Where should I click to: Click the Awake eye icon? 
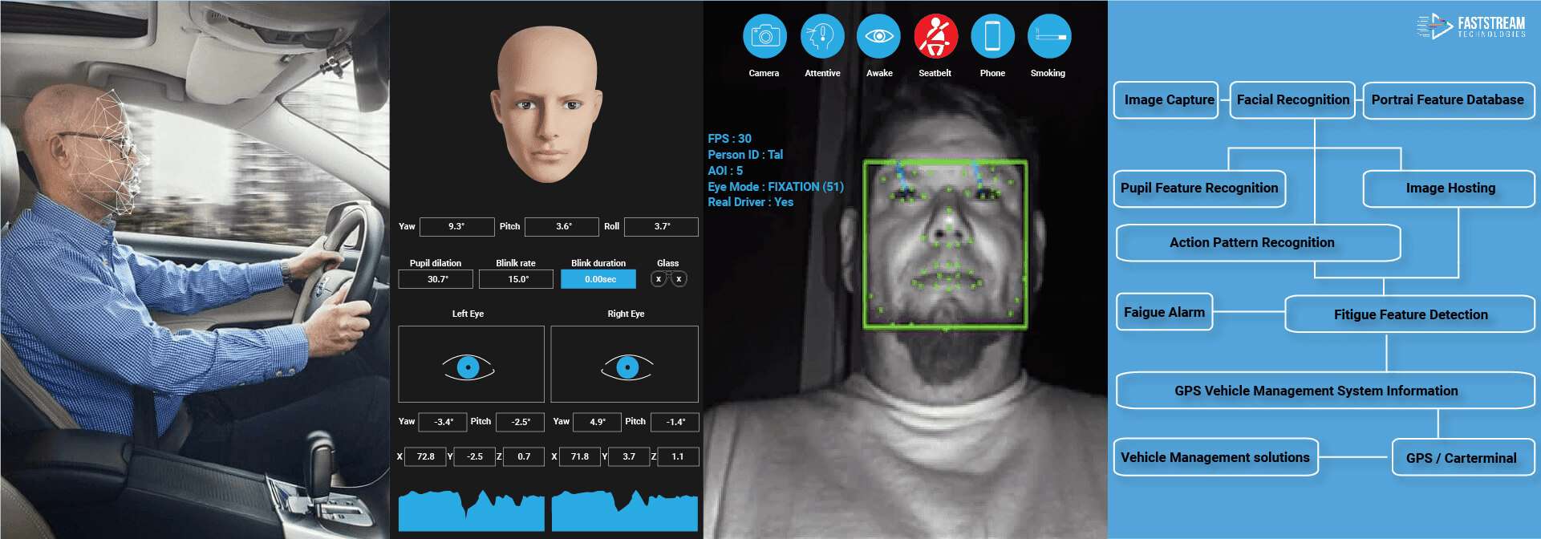coord(879,36)
